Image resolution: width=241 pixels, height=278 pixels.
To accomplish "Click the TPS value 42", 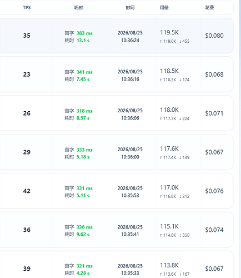I will [27, 191].
